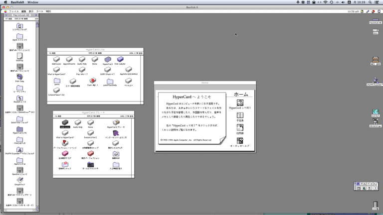Open the 表示 (View) menu
Viewport: 383px width, 215px height.
coord(31,11)
